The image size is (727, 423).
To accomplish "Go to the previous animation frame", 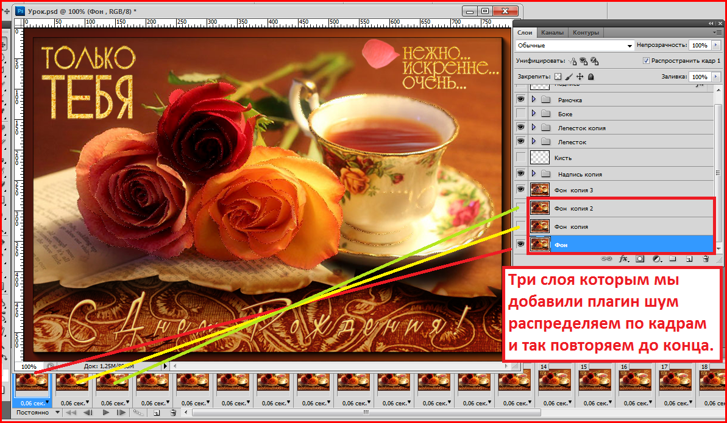I will point(88,412).
